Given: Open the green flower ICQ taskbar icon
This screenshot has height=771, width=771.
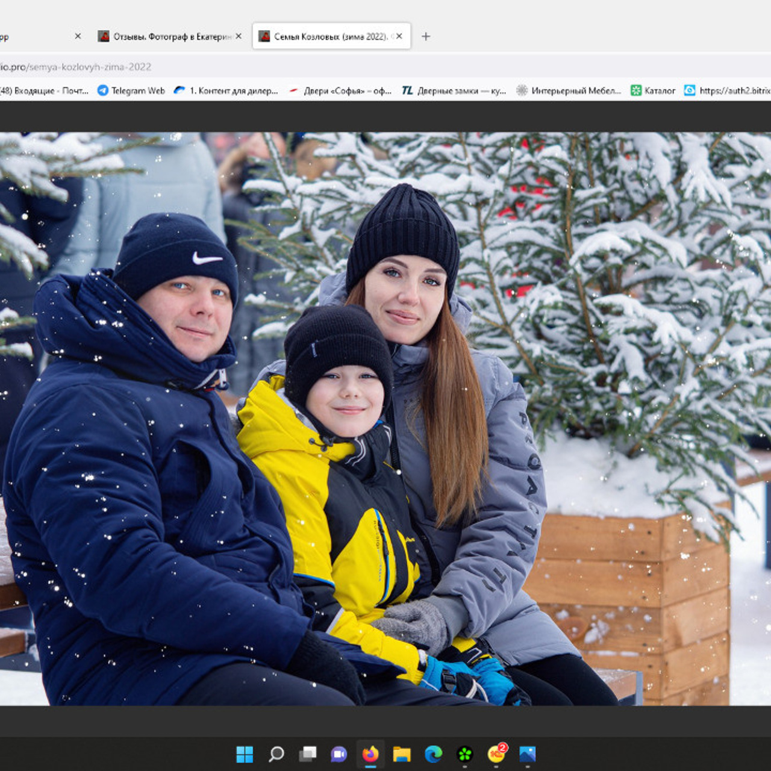Looking at the screenshot, I should coord(464,754).
